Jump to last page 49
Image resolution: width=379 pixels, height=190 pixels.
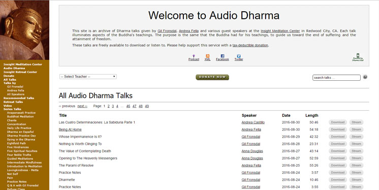click(147, 106)
